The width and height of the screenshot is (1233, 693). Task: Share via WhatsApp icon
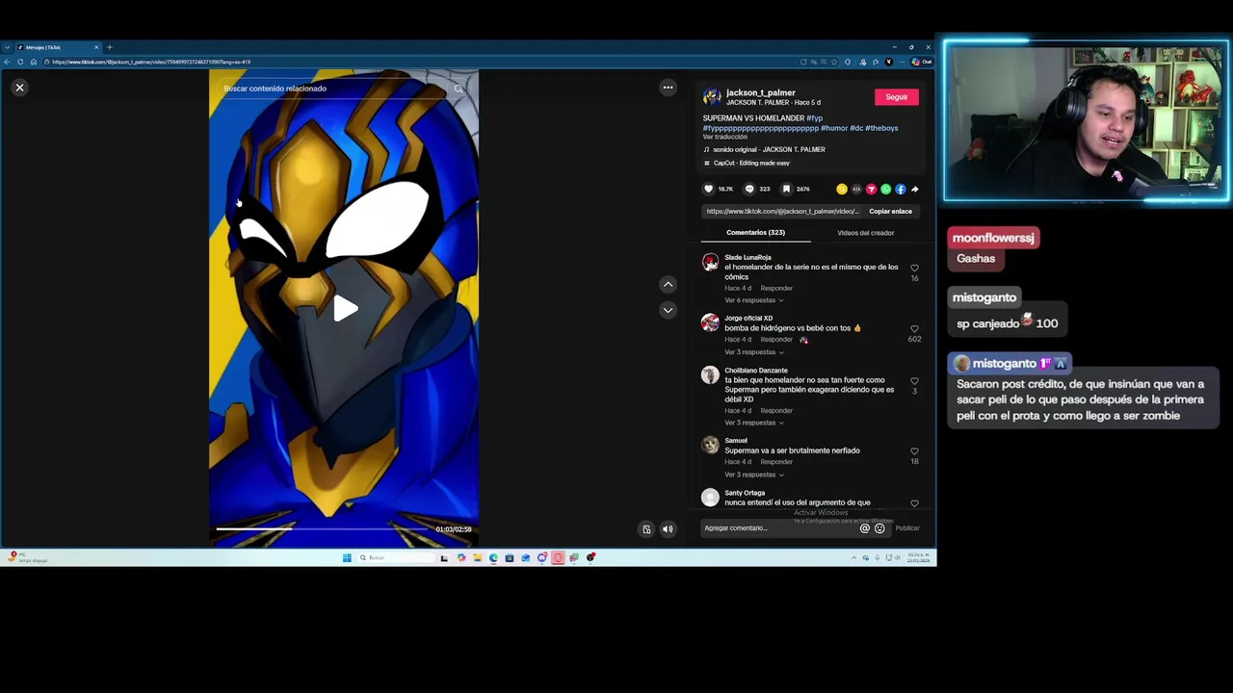[885, 189]
